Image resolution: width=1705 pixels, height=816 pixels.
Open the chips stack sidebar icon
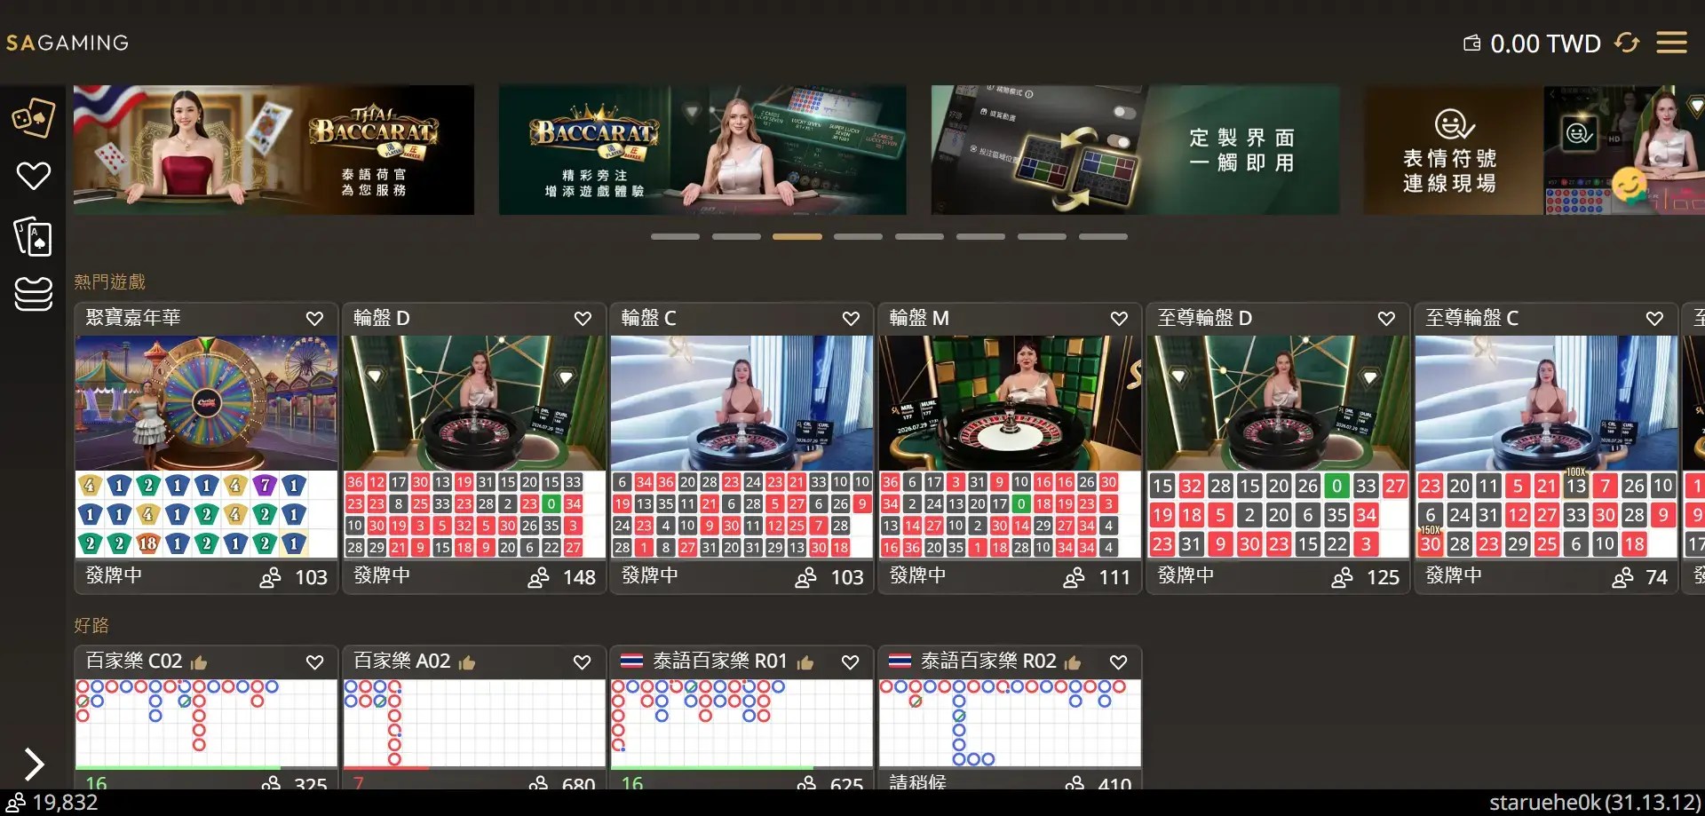pos(34,294)
